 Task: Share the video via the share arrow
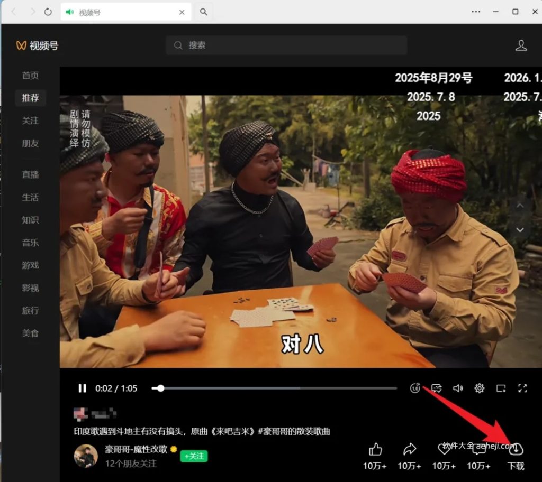409,449
